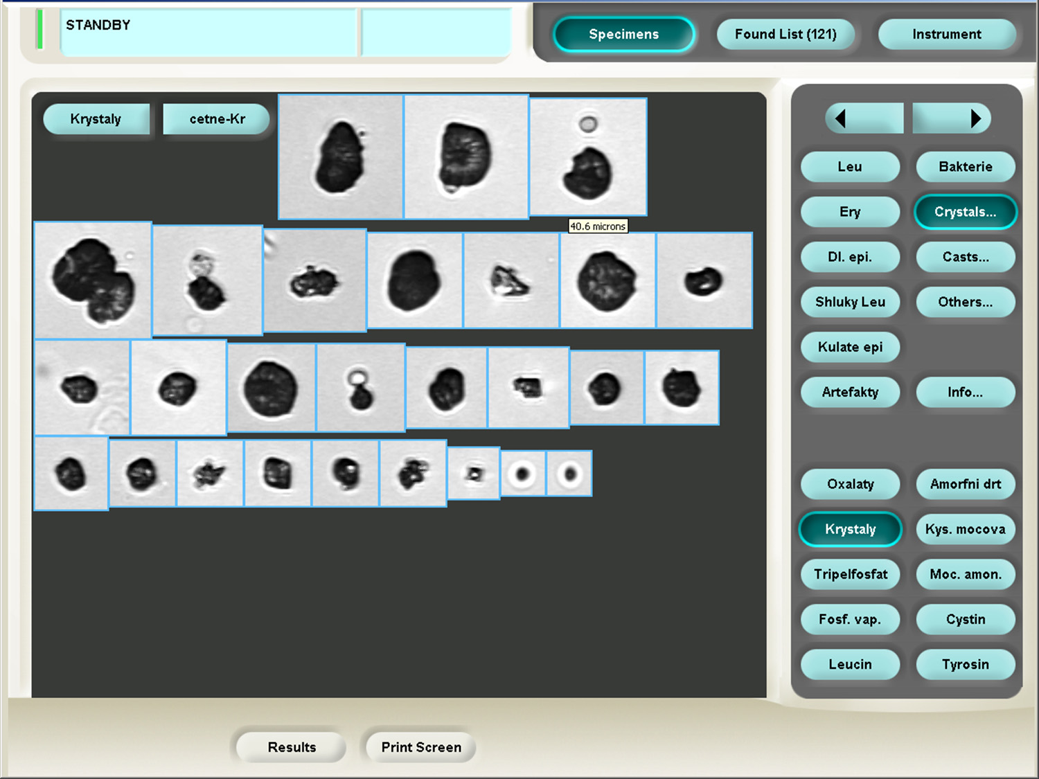The width and height of the screenshot is (1039, 779).
Task: Classify as Leucin
Action: pos(850,664)
